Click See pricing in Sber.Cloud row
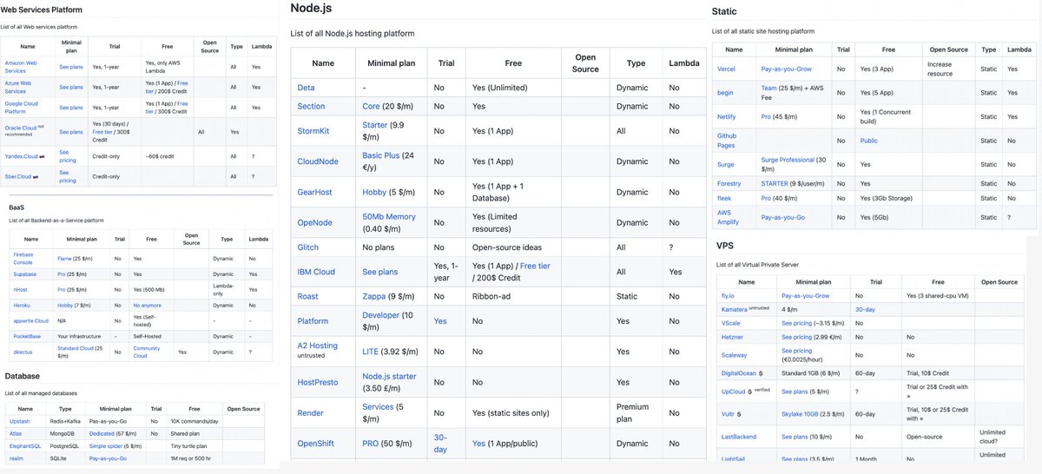1042x474 pixels. click(68, 176)
